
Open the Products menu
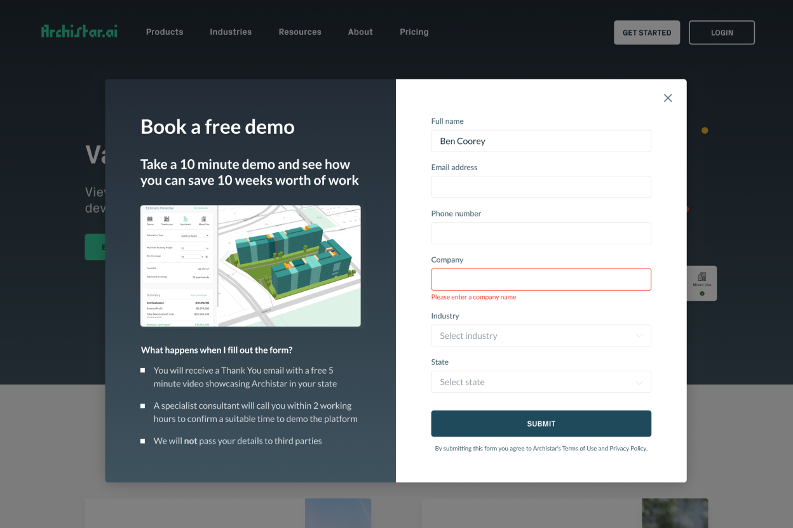point(165,32)
